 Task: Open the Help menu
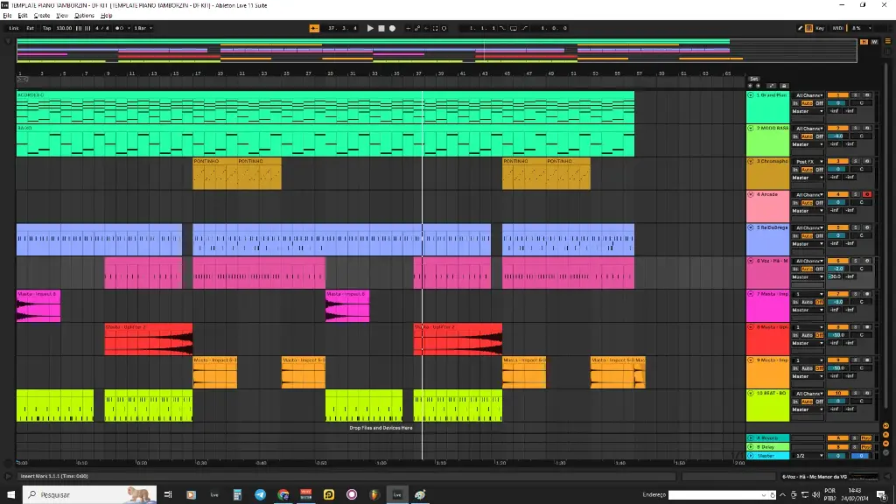point(106,16)
